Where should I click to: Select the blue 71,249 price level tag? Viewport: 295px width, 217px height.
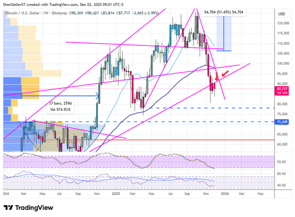(282, 122)
